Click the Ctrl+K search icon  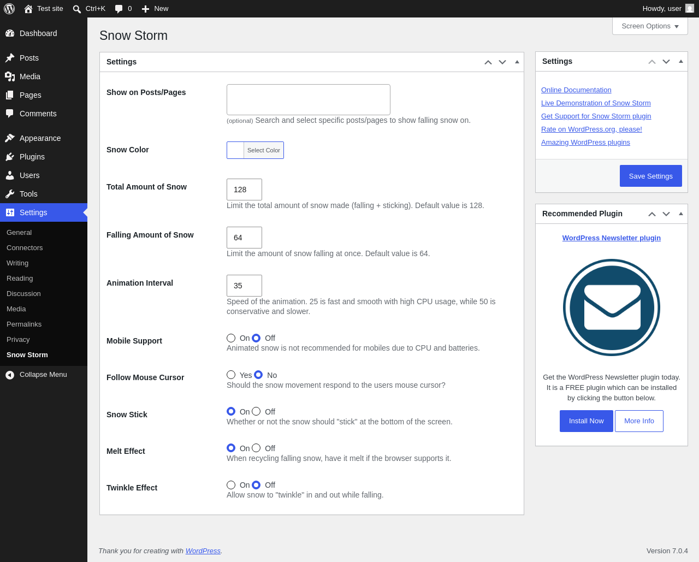(77, 9)
